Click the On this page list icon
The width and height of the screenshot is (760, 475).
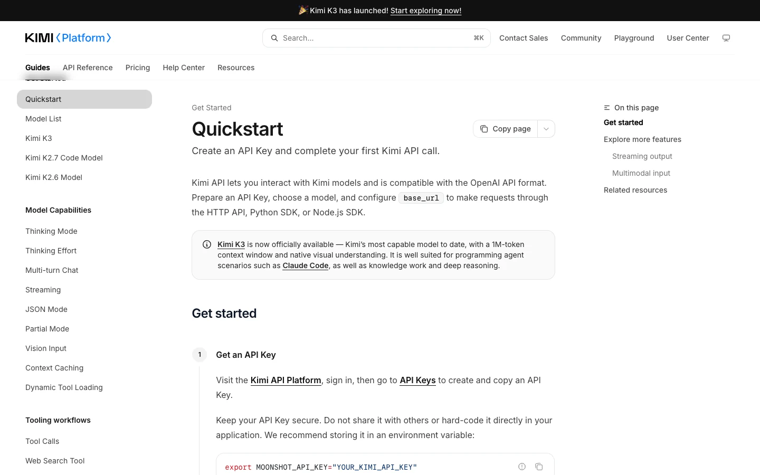click(607, 108)
